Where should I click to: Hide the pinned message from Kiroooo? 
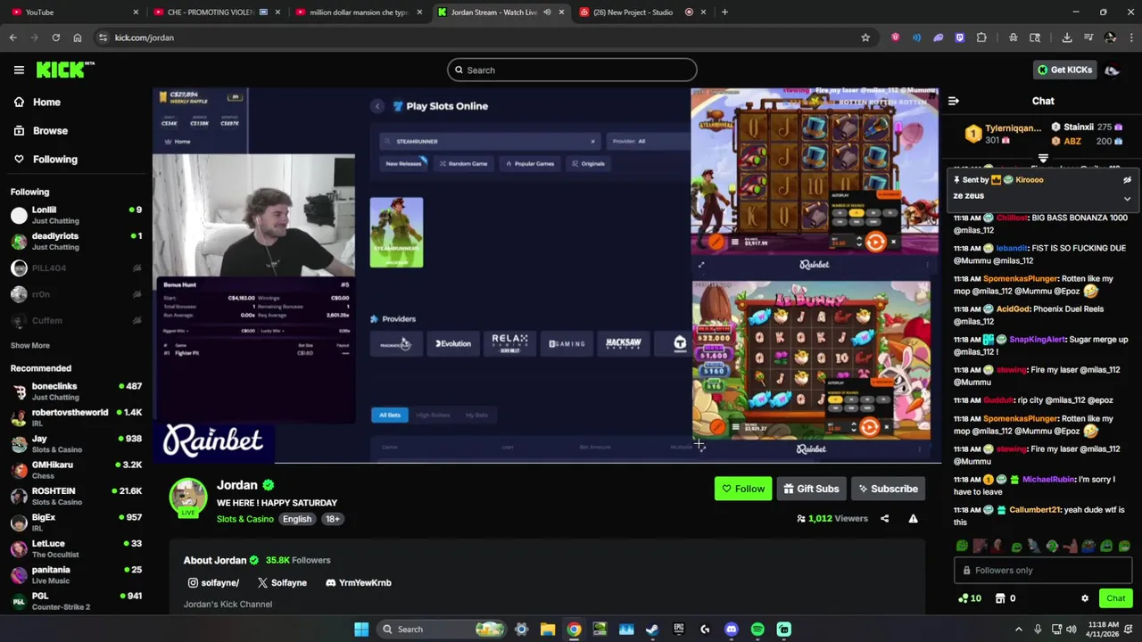pos(1127,180)
